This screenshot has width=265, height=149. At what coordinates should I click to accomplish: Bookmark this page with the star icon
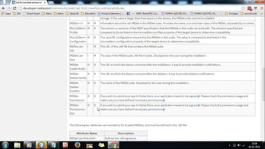tap(243, 8)
